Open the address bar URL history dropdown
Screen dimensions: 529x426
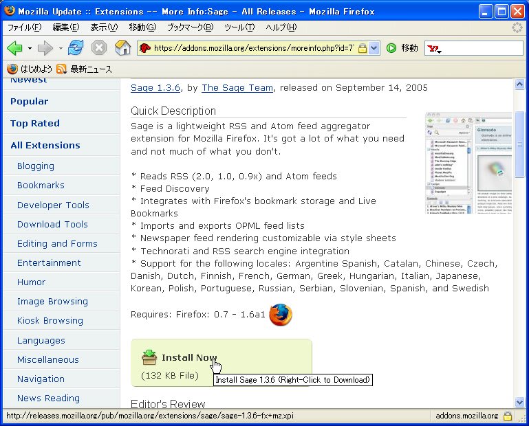point(374,49)
